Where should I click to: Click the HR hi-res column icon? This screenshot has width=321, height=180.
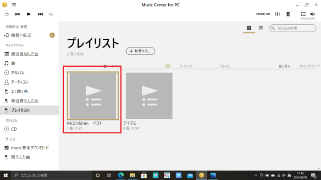168,66
